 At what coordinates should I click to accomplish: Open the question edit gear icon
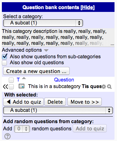tap(104, 86)
